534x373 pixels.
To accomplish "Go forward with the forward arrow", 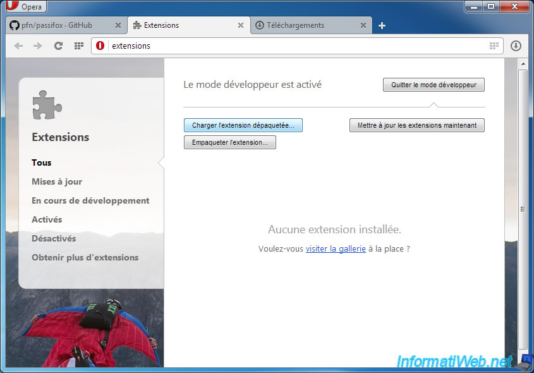I will [x=38, y=46].
